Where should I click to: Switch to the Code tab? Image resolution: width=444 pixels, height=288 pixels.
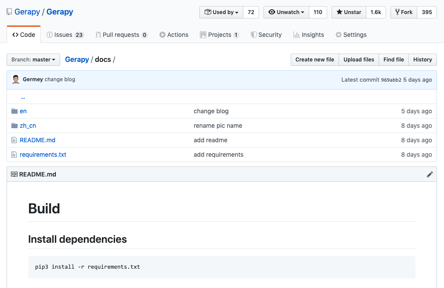tap(24, 35)
